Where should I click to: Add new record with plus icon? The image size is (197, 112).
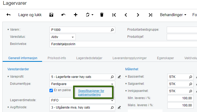coord(76,15)
